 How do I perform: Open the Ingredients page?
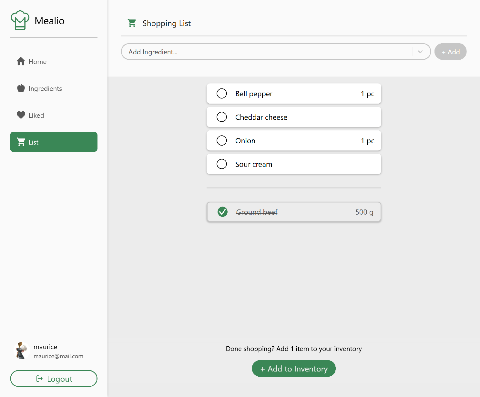coord(45,88)
